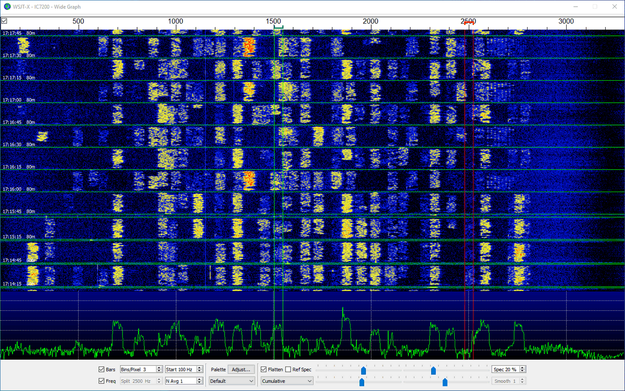Viewport: 625px width, 391px height.
Task: Disable the Freq checkbox
Action: pos(102,381)
